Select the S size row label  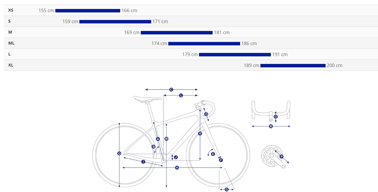pos(9,21)
